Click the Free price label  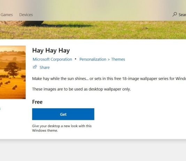click(37, 102)
